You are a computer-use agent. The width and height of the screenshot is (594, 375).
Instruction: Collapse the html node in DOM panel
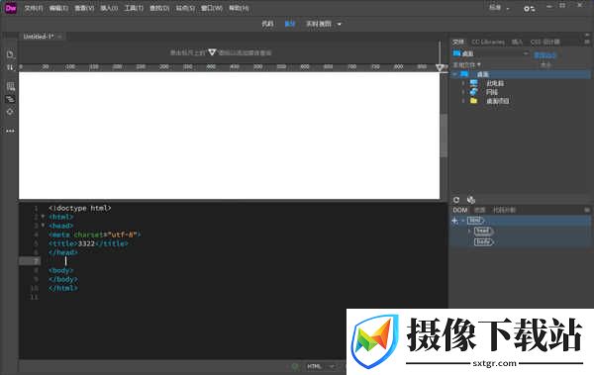tap(463, 221)
